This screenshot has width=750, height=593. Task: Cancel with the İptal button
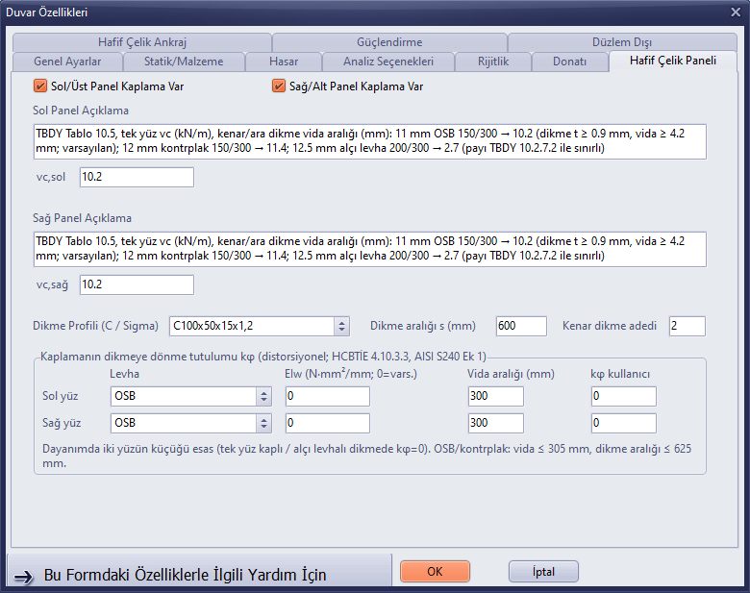point(543,572)
